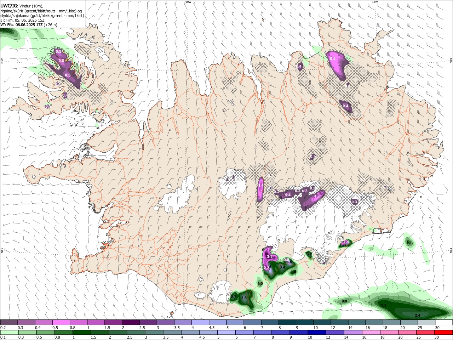
Task: Select the dull purple 0.2 swatch in the upper legend row
Action: click(9, 323)
